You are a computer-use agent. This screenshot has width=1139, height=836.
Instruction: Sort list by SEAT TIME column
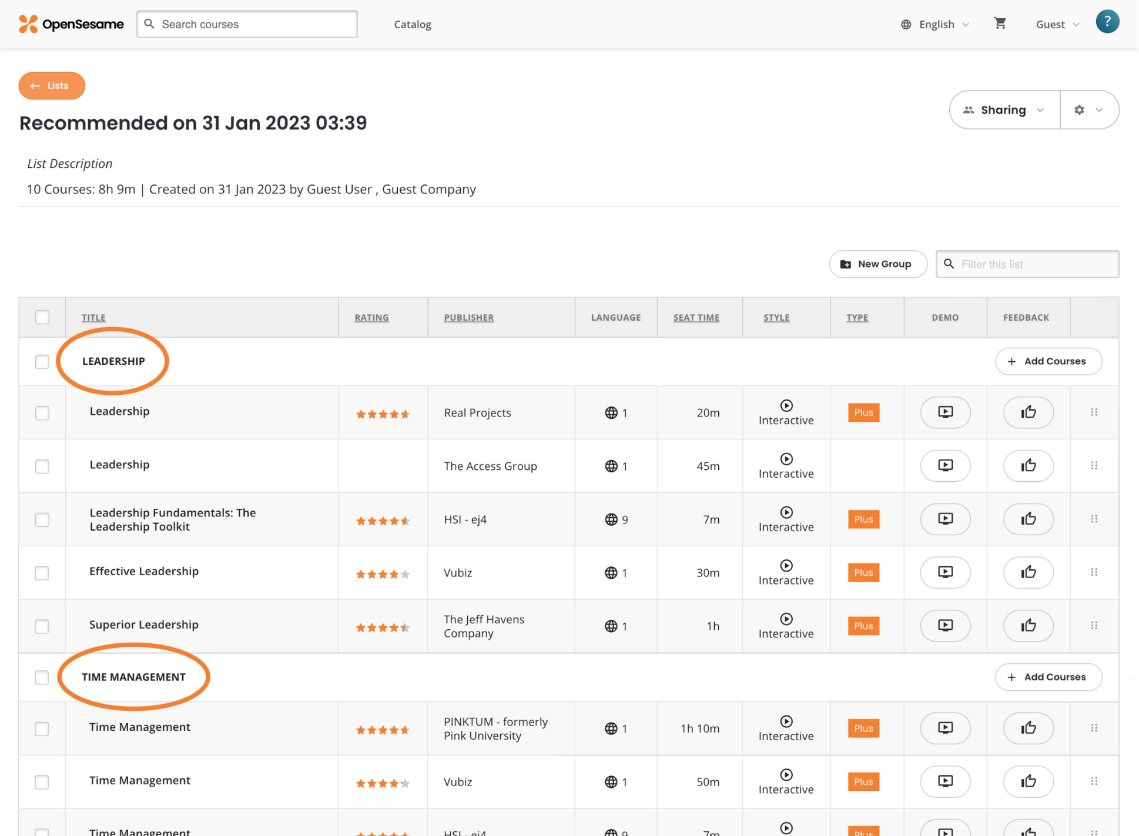point(696,317)
